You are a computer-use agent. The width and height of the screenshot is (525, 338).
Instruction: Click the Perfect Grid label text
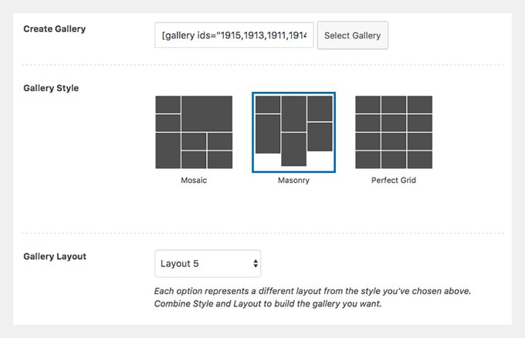(394, 181)
